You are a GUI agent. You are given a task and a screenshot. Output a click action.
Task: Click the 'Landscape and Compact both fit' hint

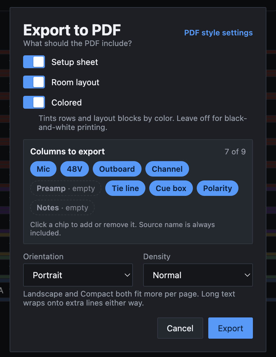coord(129,298)
